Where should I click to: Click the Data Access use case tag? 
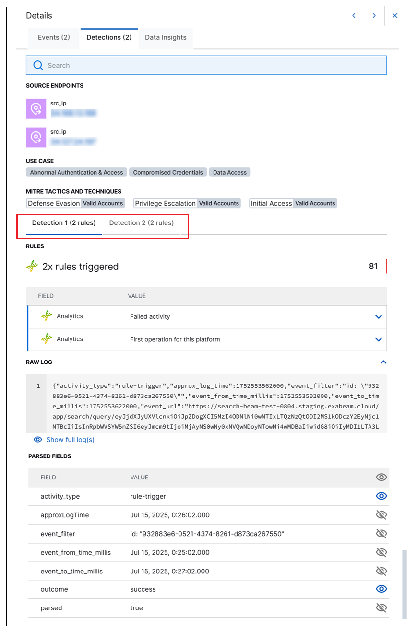pyautogui.click(x=230, y=172)
